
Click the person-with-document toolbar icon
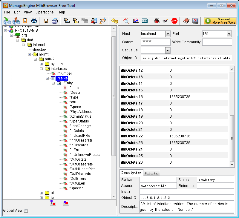coord(94,21)
